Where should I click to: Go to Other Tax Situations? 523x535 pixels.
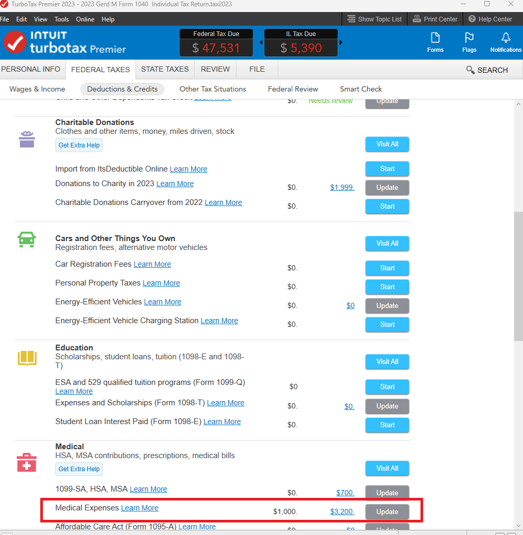[x=213, y=89]
